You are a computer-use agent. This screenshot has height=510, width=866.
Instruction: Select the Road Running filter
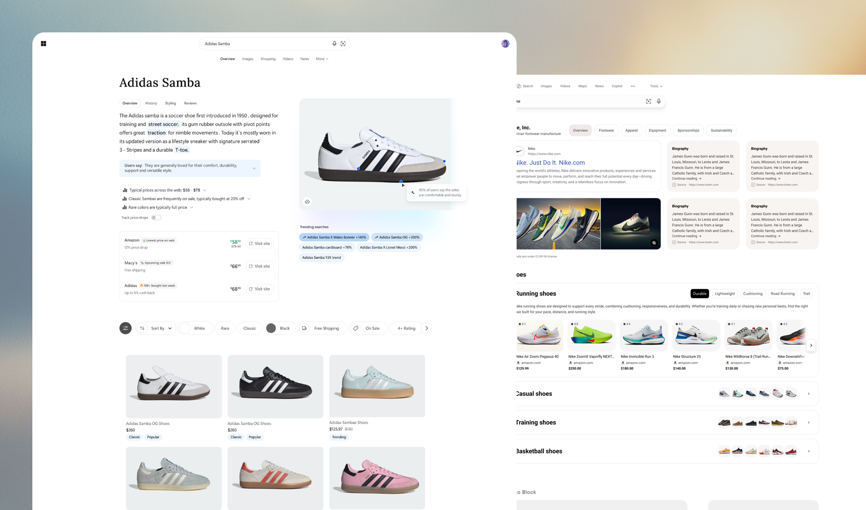[782, 293]
